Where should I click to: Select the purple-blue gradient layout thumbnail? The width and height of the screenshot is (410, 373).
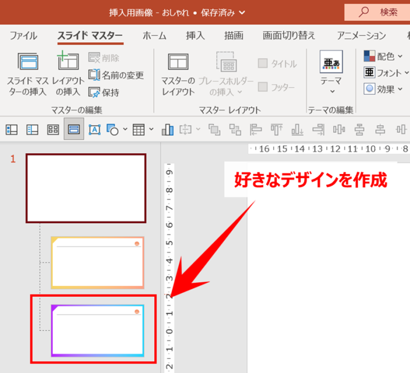(98, 331)
